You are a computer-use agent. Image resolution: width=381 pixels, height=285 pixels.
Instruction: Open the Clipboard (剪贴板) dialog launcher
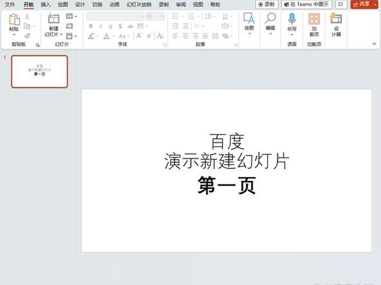point(38,45)
